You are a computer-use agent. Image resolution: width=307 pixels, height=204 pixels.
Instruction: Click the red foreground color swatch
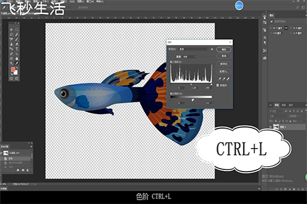point(13,69)
